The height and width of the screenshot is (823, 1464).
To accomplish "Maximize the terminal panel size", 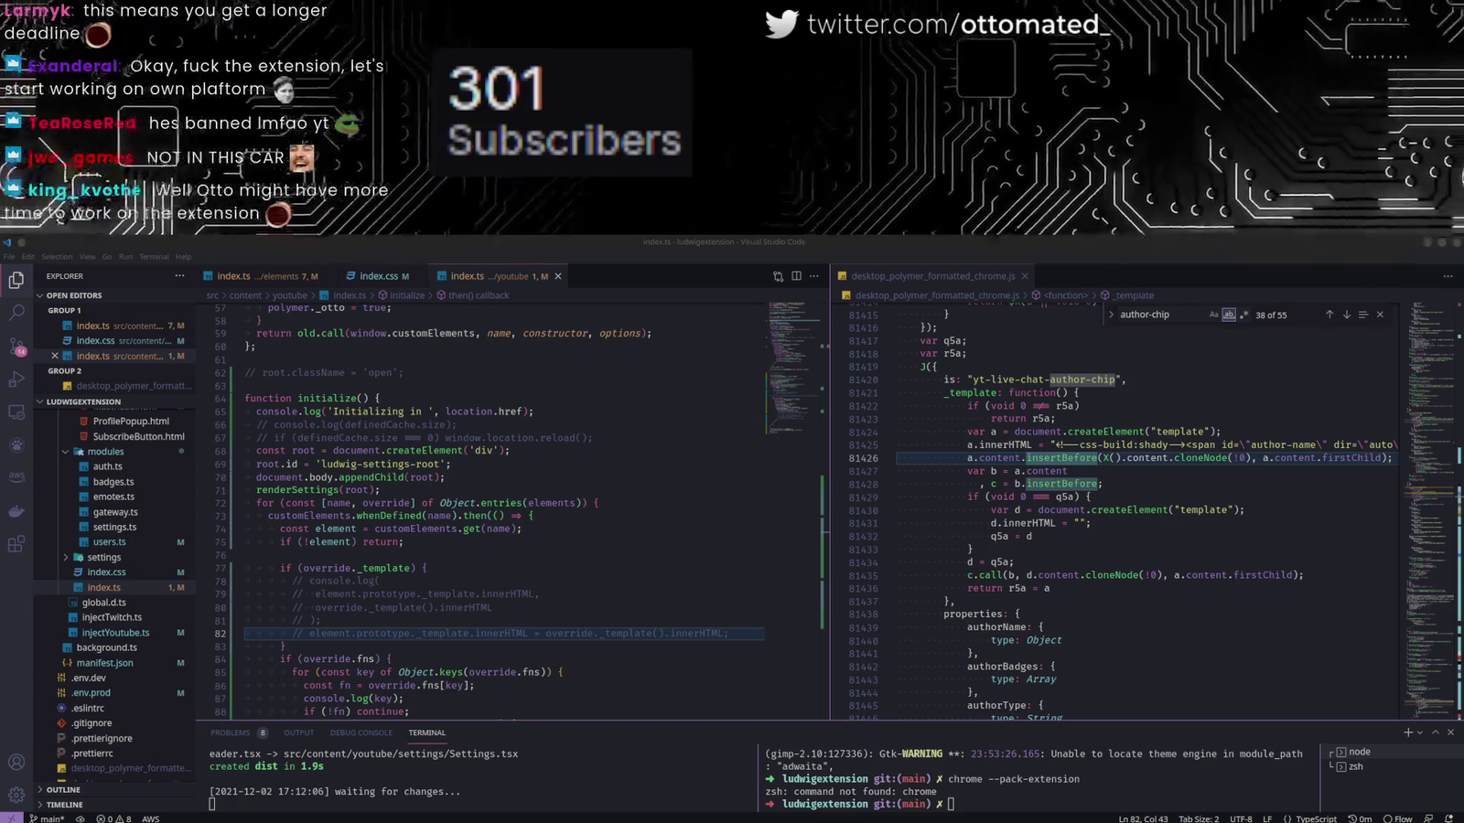I will (1436, 732).
